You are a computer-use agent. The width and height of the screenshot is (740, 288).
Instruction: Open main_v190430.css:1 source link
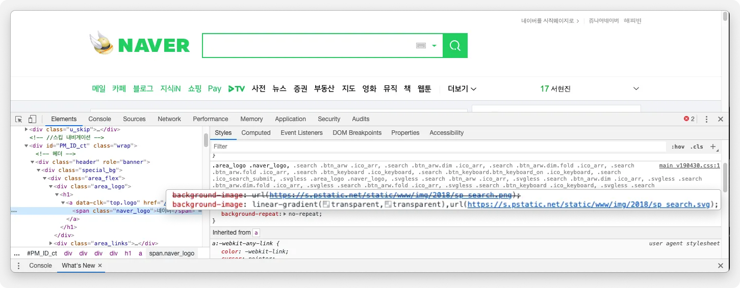(690, 165)
